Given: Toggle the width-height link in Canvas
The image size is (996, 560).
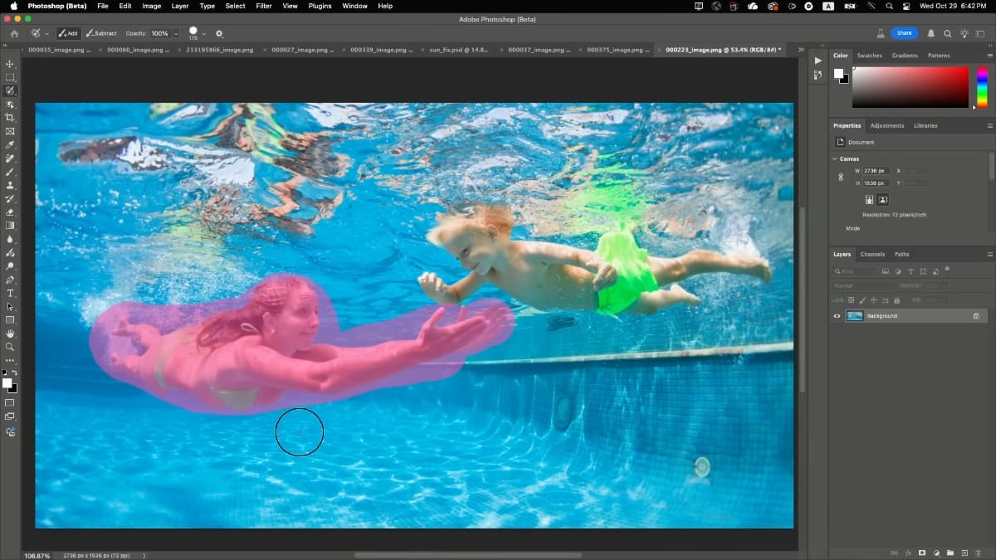Looking at the screenshot, I should (841, 177).
